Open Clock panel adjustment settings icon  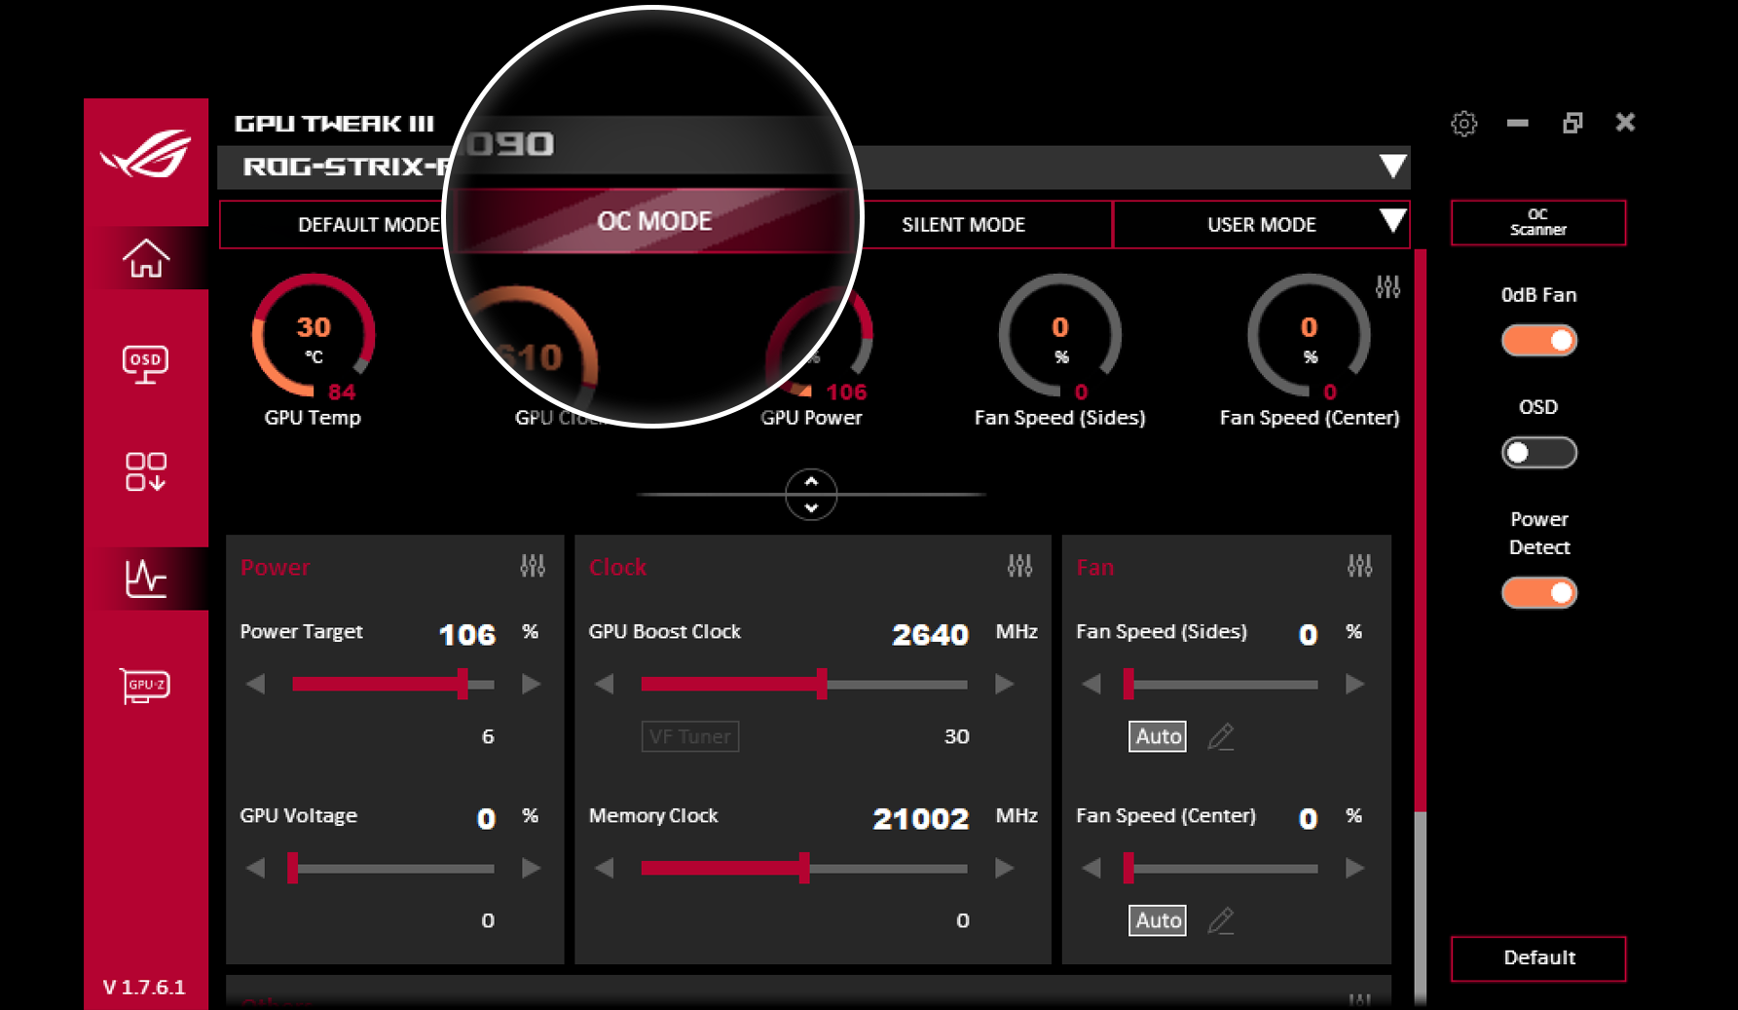point(1019,566)
